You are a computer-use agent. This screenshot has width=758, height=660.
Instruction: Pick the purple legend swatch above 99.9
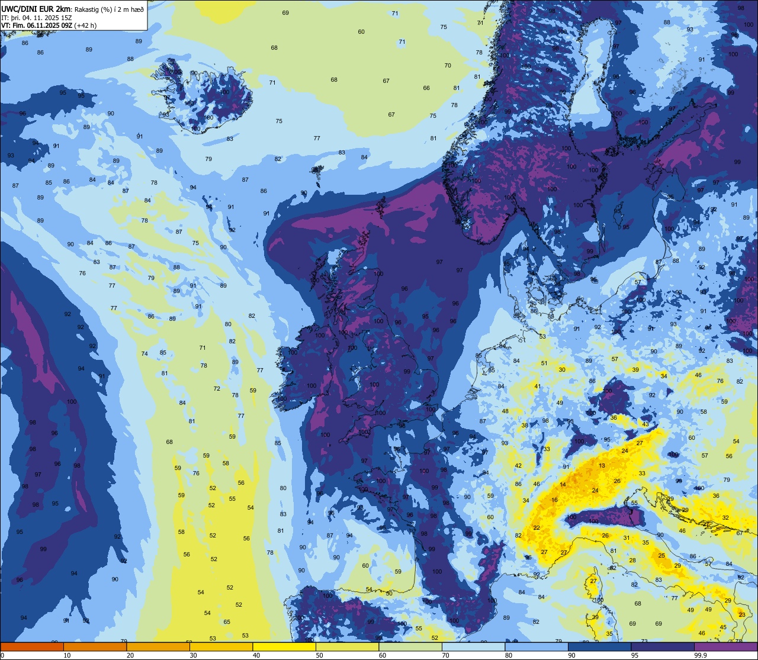725,646
